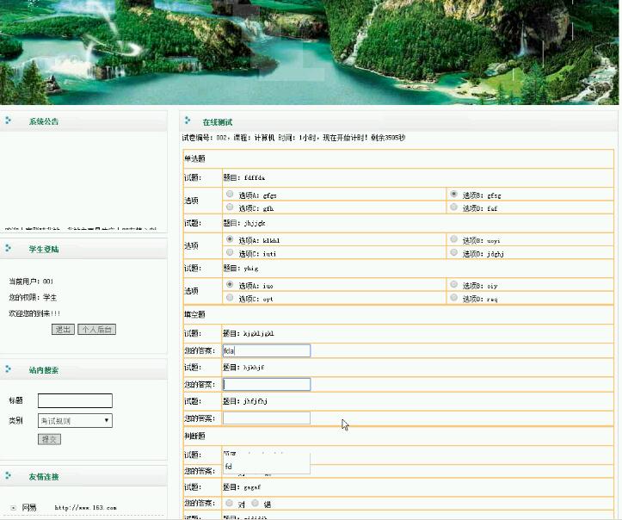
Task: Select option A for question yhig
Action: (230, 285)
